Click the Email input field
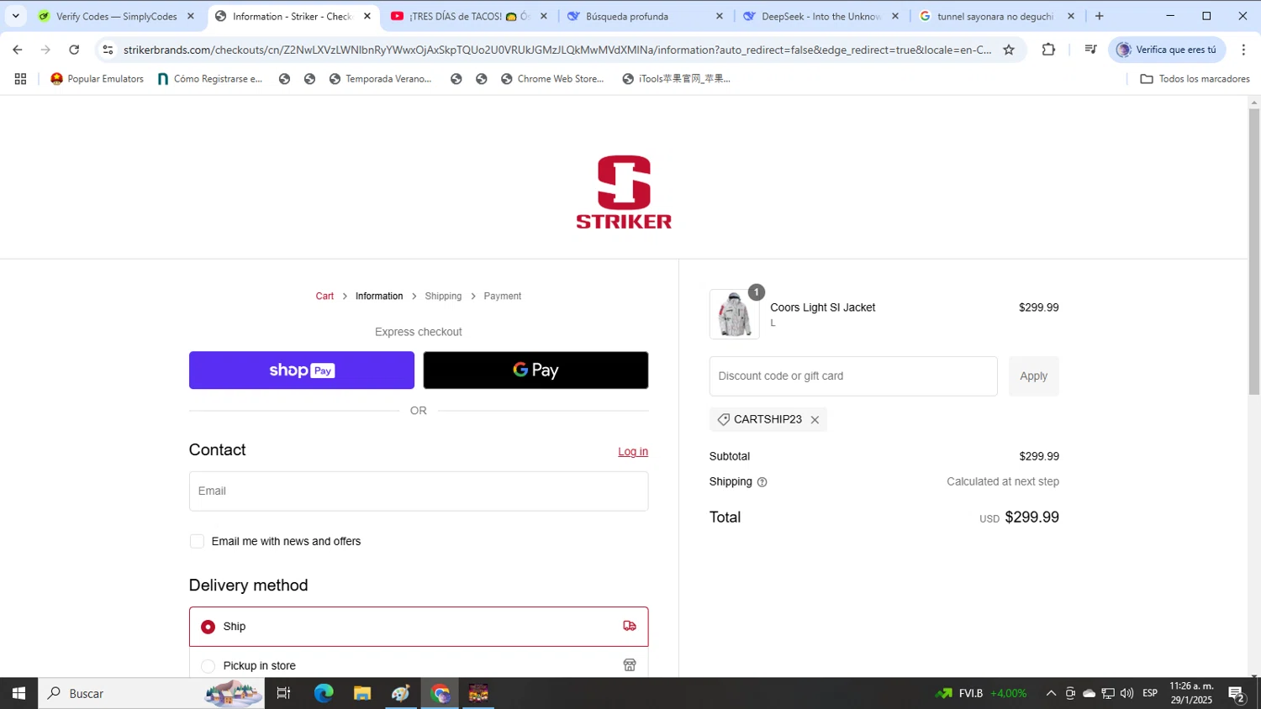The image size is (1261, 709). coord(419,491)
